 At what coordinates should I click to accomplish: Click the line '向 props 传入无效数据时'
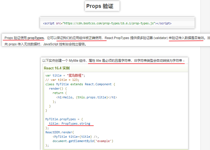click(46, 44)
